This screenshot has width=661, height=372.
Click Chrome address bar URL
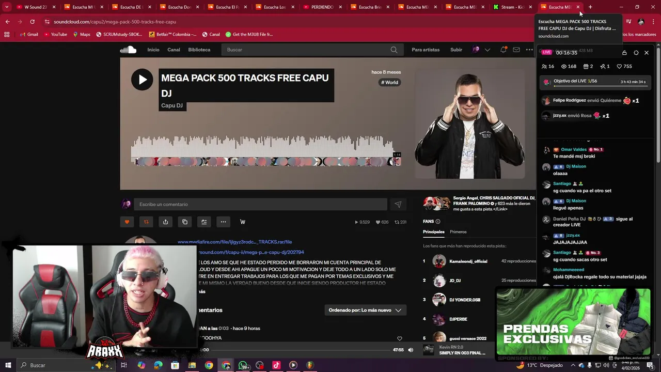[x=115, y=22]
